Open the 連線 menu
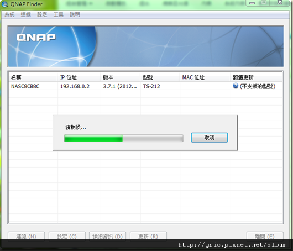The height and width of the screenshot is (251, 293). click(25, 14)
